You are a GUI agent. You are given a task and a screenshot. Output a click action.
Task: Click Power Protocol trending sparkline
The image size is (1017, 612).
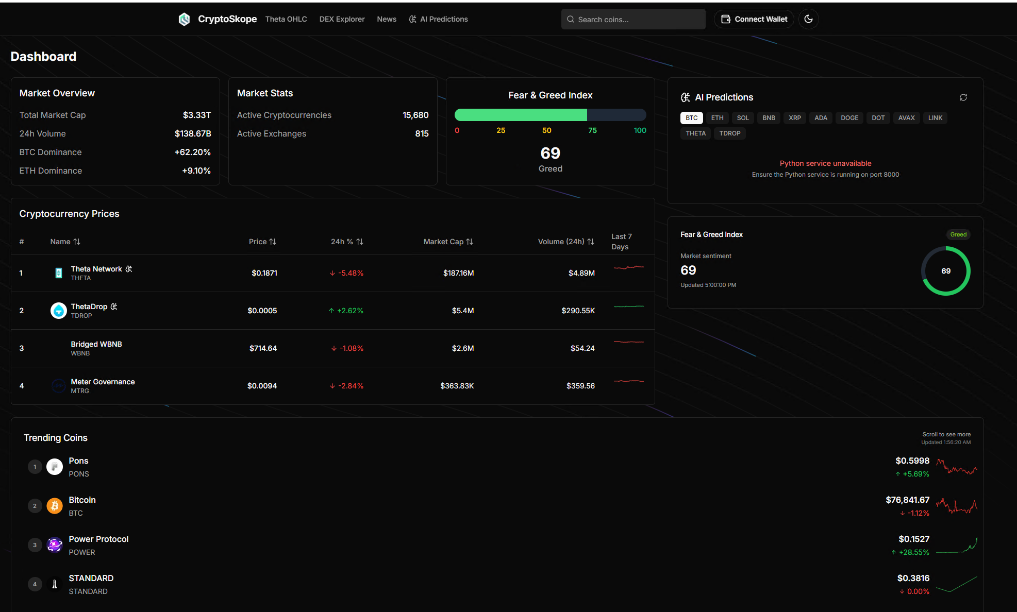click(x=957, y=545)
